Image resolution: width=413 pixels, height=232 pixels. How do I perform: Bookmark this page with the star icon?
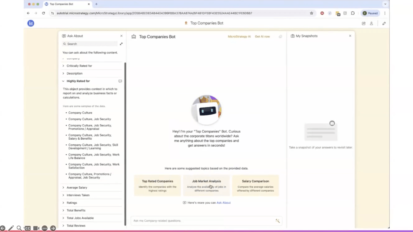(x=311, y=13)
